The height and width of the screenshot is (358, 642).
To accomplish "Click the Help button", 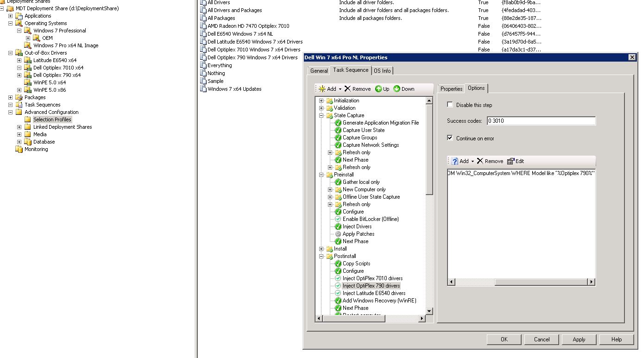I will 617,339.
